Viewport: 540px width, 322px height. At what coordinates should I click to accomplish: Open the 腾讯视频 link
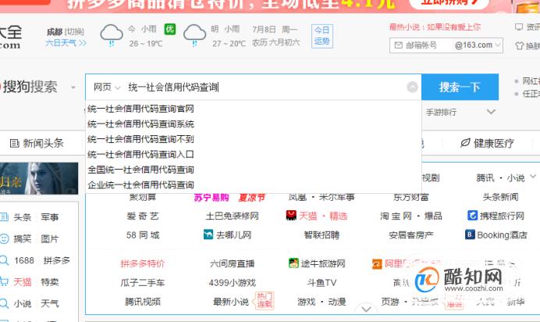pos(143,302)
